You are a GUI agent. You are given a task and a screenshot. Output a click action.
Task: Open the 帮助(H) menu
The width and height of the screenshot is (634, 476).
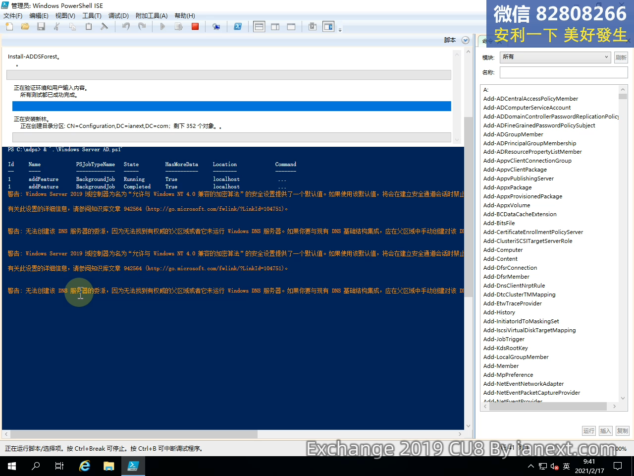[185, 16]
